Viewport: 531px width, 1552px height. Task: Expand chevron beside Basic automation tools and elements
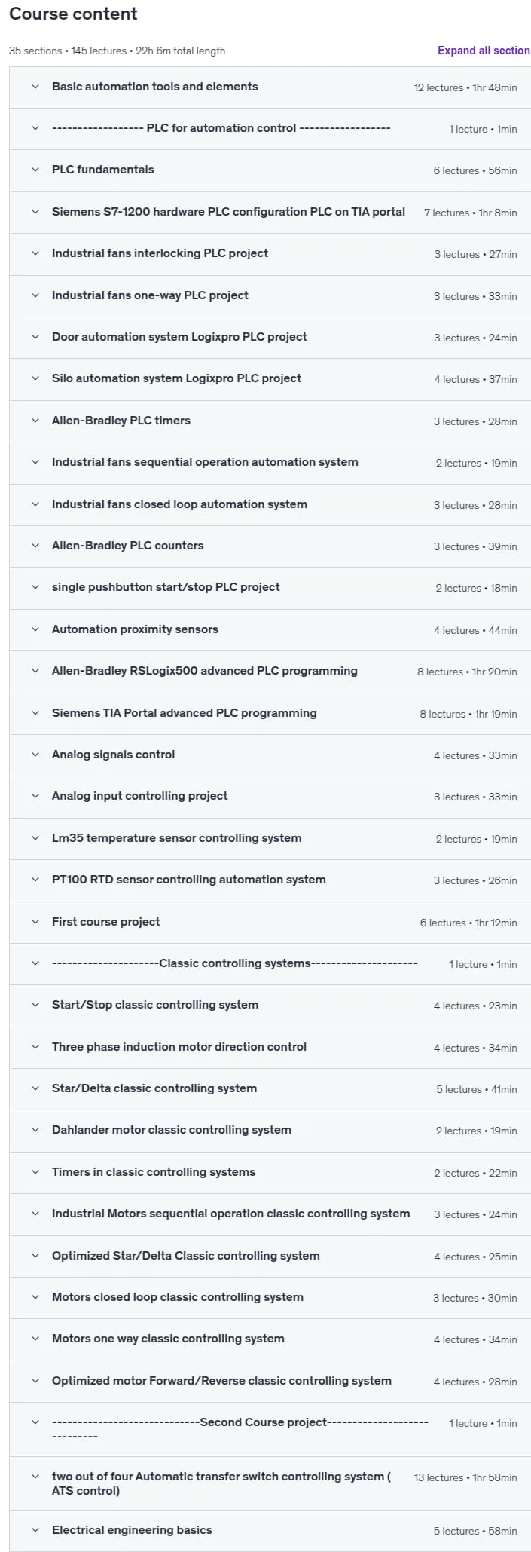tap(35, 87)
